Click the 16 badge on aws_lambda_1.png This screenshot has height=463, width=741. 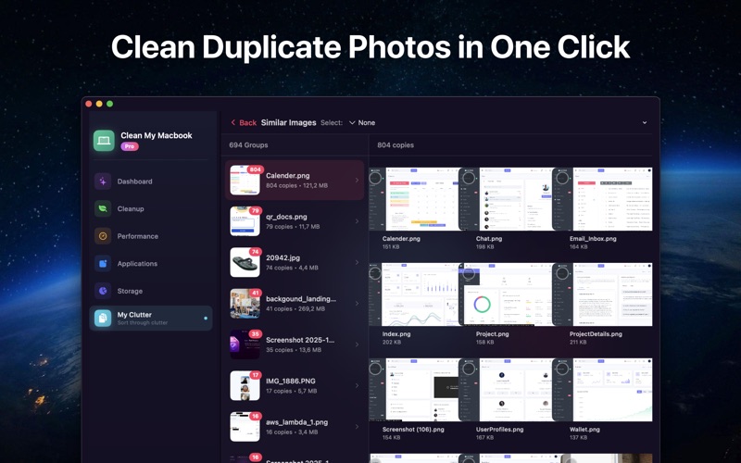point(256,416)
